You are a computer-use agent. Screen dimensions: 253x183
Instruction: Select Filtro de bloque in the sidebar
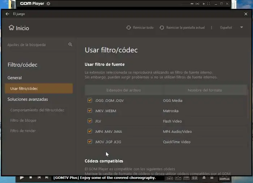23,120
